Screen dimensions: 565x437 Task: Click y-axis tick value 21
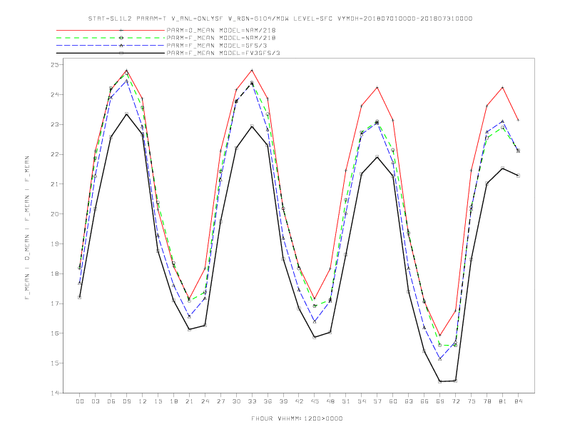click(55, 184)
